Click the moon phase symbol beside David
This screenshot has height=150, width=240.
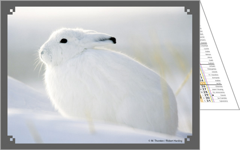(213, 95)
